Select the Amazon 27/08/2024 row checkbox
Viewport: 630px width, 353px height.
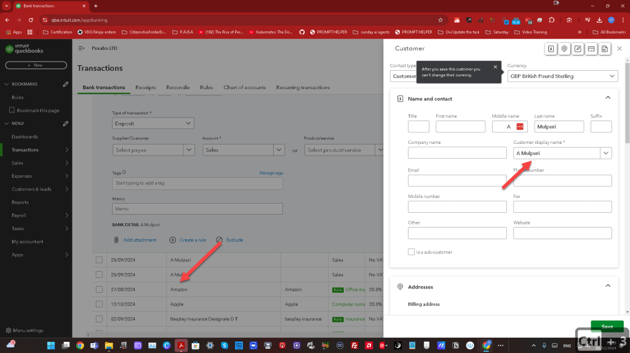coord(99,289)
